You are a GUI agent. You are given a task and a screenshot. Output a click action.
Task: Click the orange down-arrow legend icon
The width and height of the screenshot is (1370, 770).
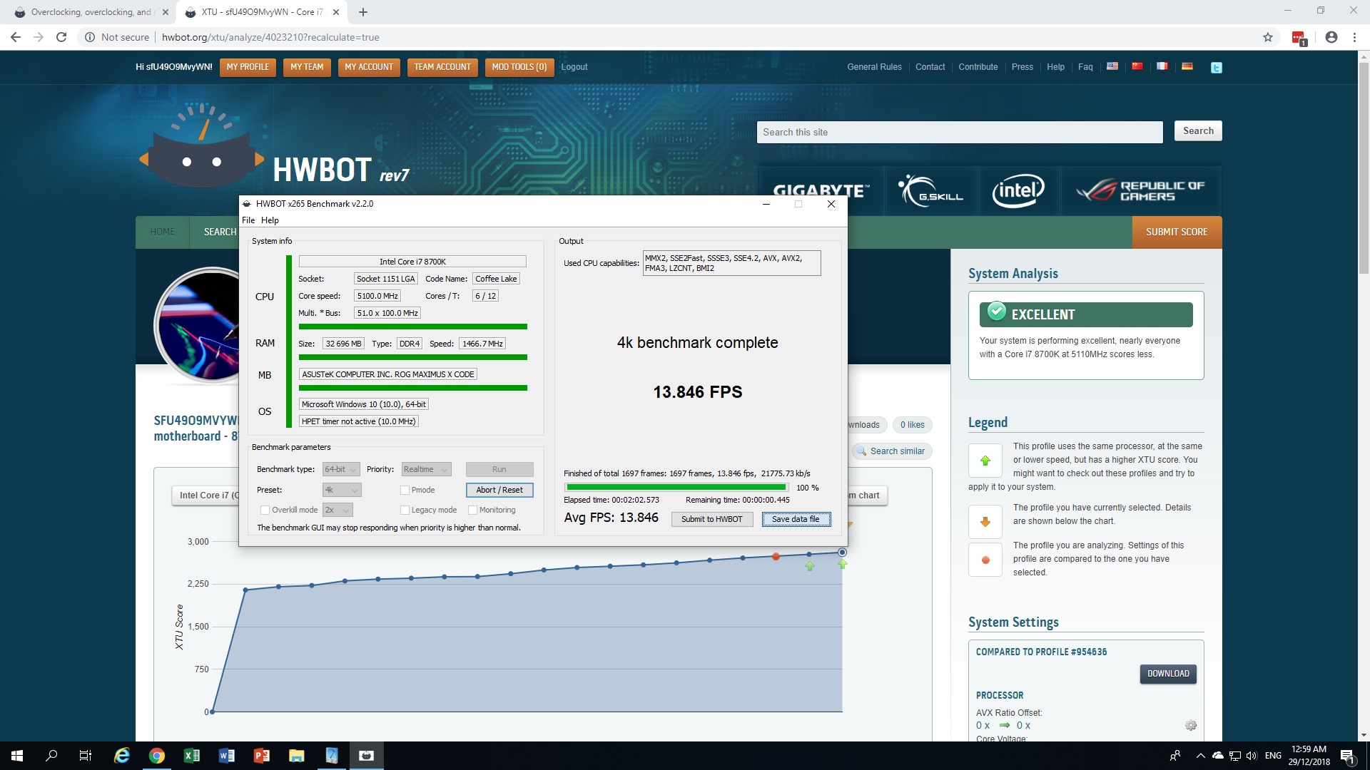click(x=985, y=522)
